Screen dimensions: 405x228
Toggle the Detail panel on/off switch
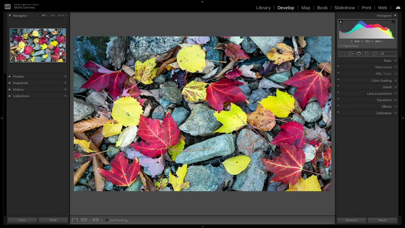[338, 86]
